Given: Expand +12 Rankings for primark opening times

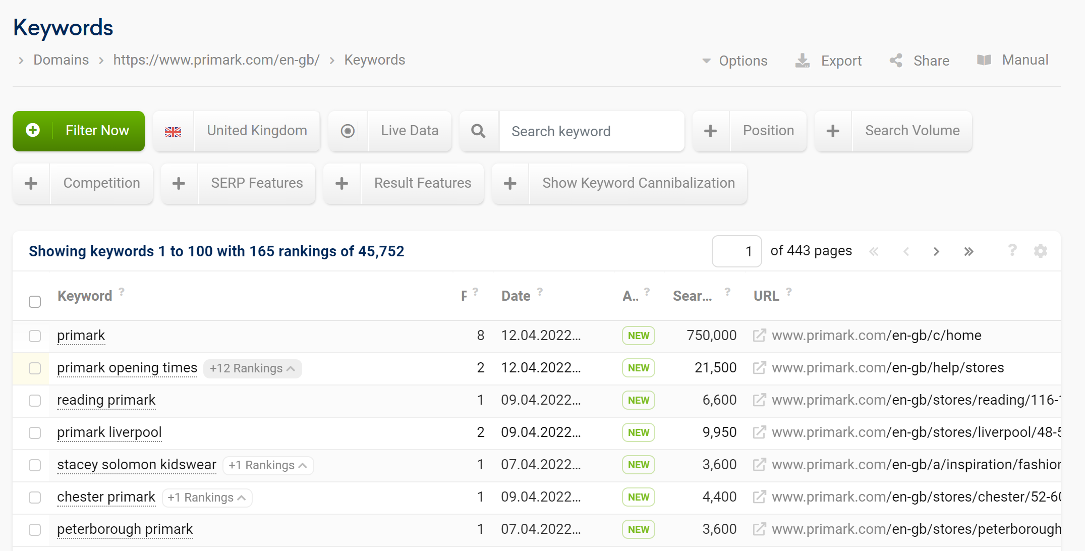Looking at the screenshot, I should tap(252, 368).
